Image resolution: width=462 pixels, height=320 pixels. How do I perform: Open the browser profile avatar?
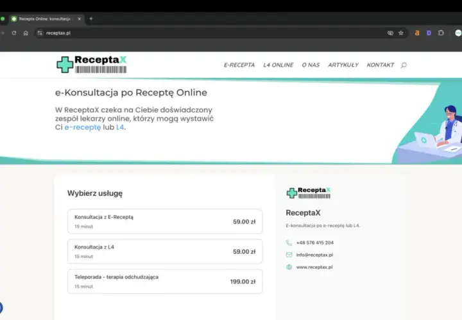[458, 33]
